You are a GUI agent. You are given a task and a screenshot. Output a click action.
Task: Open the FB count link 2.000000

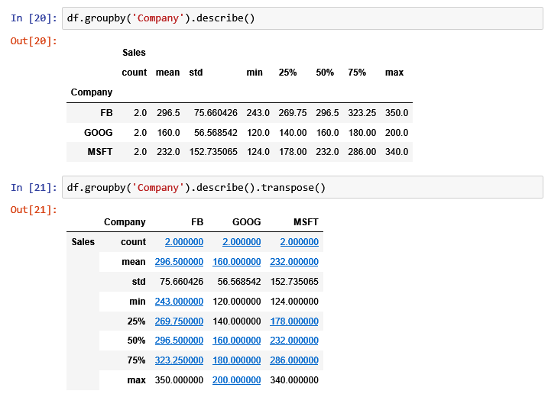184,242
